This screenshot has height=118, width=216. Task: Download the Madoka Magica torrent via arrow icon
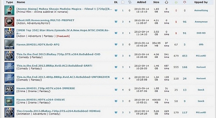(116, 10)
